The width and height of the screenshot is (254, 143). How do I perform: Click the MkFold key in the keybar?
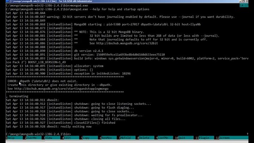(x=127, y=138)
